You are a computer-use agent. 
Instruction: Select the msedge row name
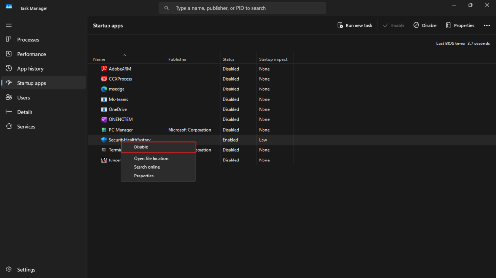pos(116,89)
